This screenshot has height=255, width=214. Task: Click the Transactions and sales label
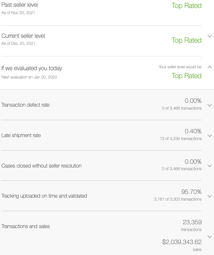pyautogui.click(x=26, y=226)
